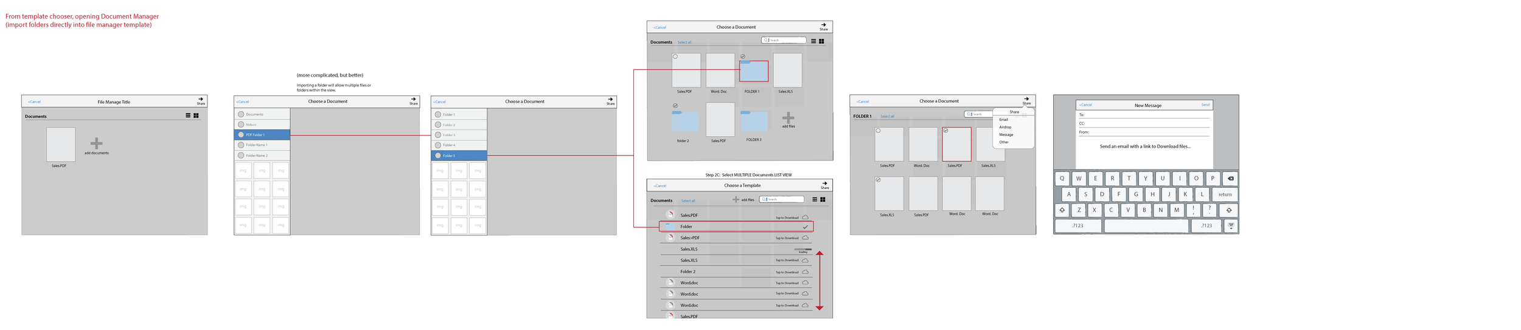Switch to list view in File Manage Title screen

click(x=188, y=115)
